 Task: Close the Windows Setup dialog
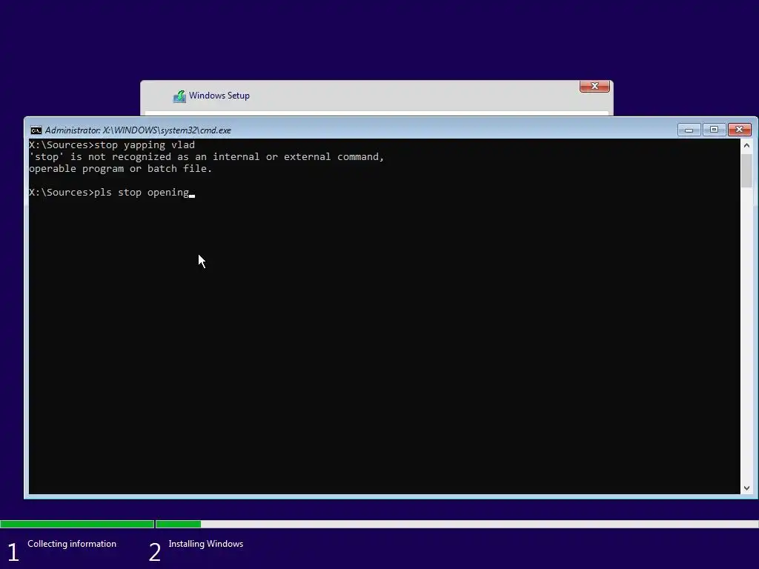[x=594, y=86]
